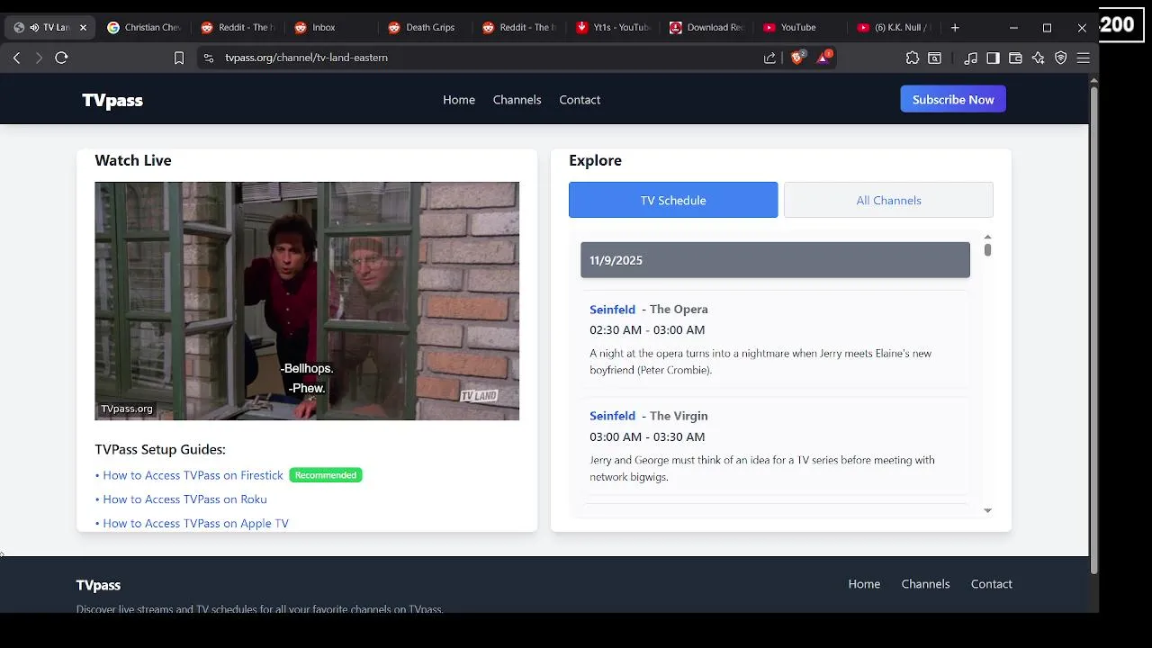Click the page vertical scrollbar thumb
The height and width of the screenshot is (648, 1152).
[1093, 328]
